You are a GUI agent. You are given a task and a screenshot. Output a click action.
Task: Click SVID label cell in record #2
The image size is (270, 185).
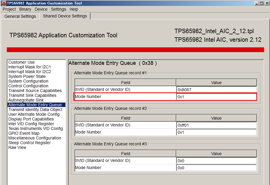click(126, 125)
